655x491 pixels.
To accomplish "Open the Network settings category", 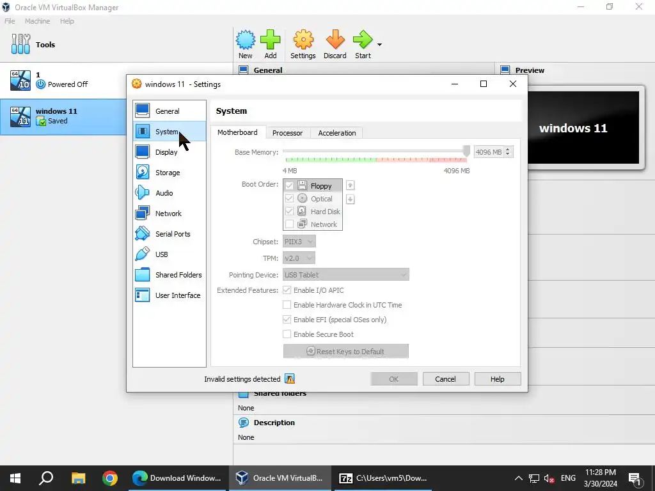I will click(x=169, y=214).
